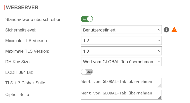Click the resize handle of Cipher-Suite field

pos(160,97)
